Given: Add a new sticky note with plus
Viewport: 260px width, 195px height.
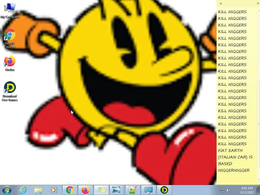Looking at the screenshot, I should pyautogui.click(x=221, y=4).
